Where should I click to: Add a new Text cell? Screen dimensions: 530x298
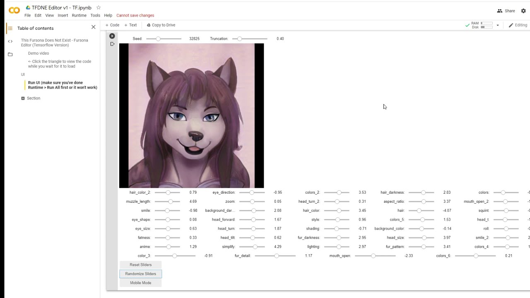coord(130,25)
